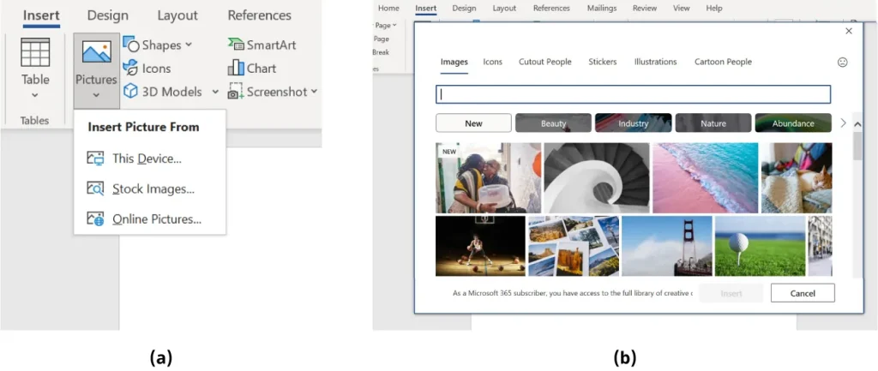Click the stock image search field
Viewport: 878px width, 371px height.
tap(633, 94)
